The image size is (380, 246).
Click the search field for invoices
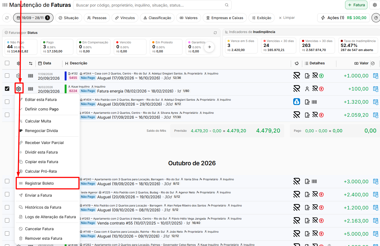152,5
